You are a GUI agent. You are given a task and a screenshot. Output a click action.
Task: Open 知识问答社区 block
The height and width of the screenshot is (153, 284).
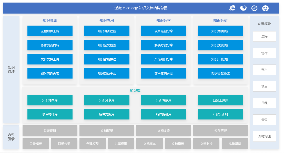(x=107, y=31)
